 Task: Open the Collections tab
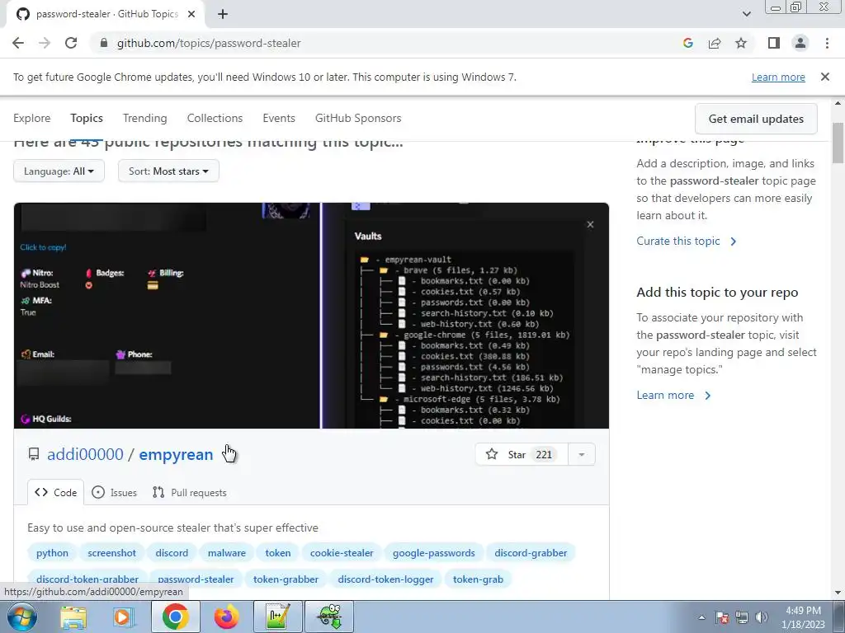(x=215, y=118)
